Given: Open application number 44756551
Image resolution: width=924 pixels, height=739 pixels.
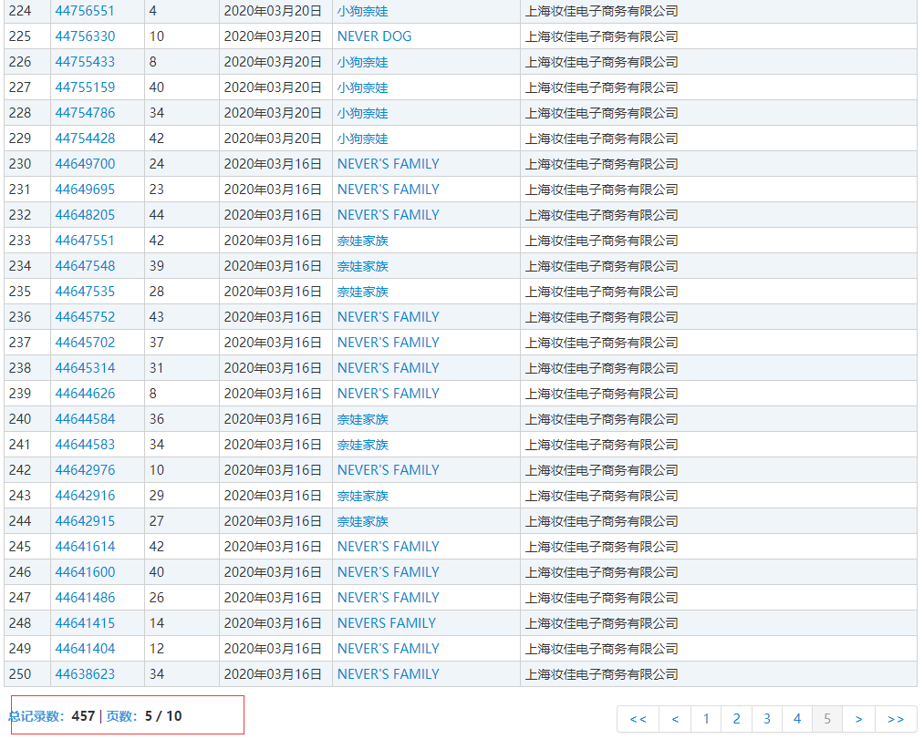Looking at the screenshot, I should coord(85,11).
